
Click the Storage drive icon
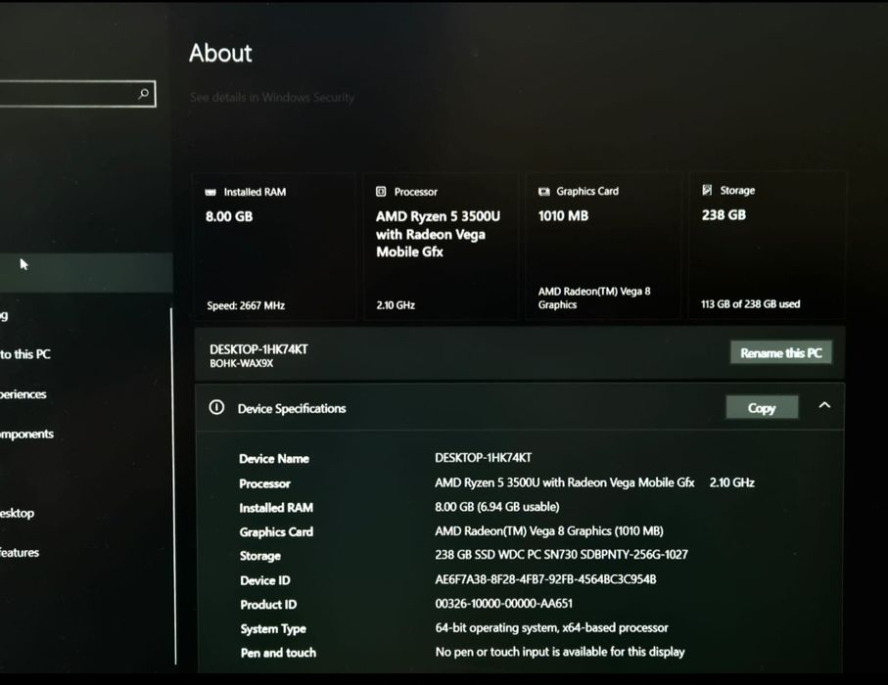707,190
